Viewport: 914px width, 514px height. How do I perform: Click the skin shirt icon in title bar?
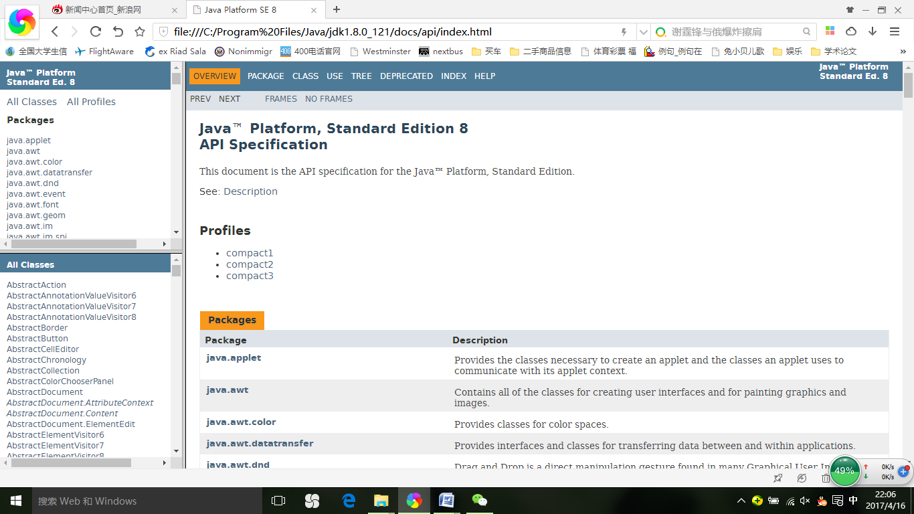click(x=850, y=9)
